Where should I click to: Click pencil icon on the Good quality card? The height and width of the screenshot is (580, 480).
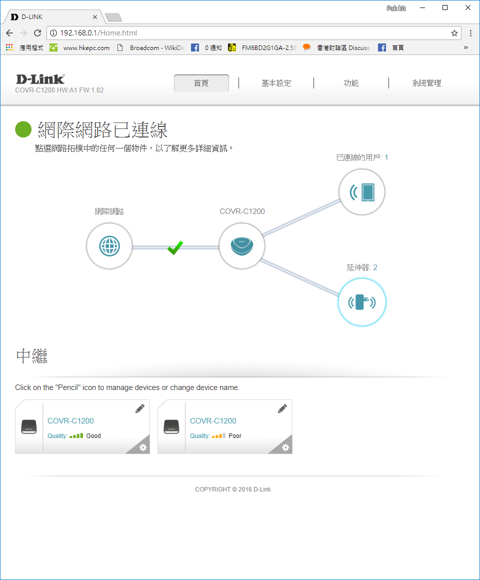[x=140, y=408]
